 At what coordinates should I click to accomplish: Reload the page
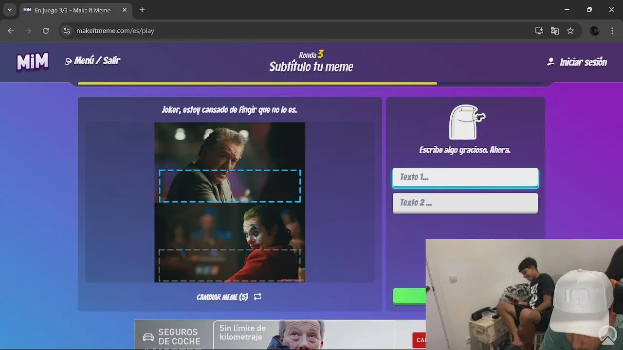(46, 31)
